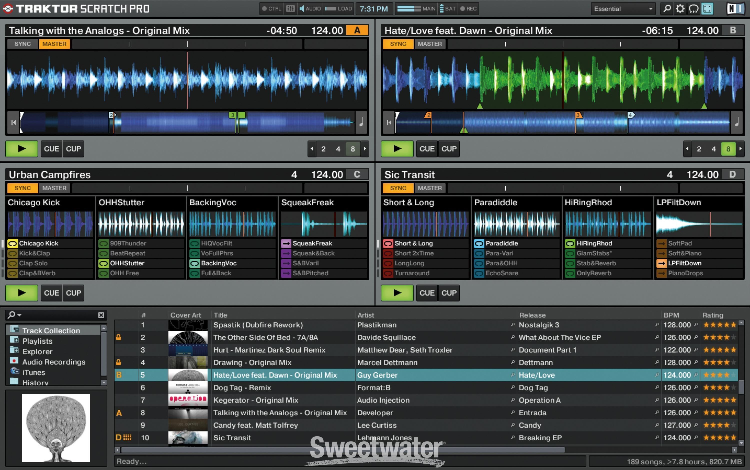Decrease loop size on Deck A
The width and height of the screenshot is (750, 470).
click(311, 149)
